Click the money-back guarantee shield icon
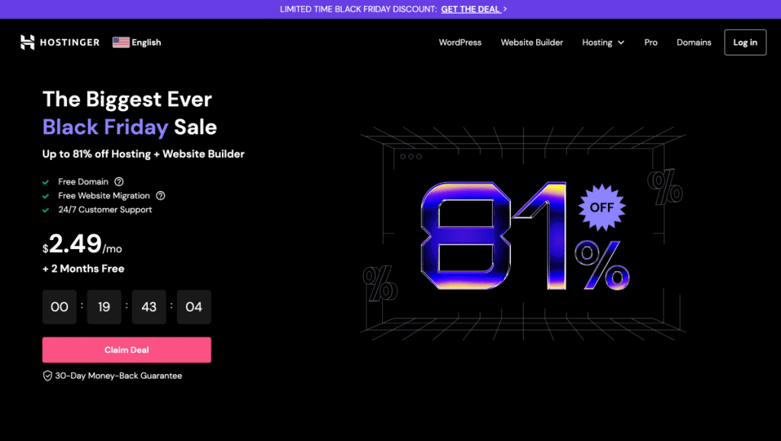Viewport: 781px width, 441px height. 47,375
